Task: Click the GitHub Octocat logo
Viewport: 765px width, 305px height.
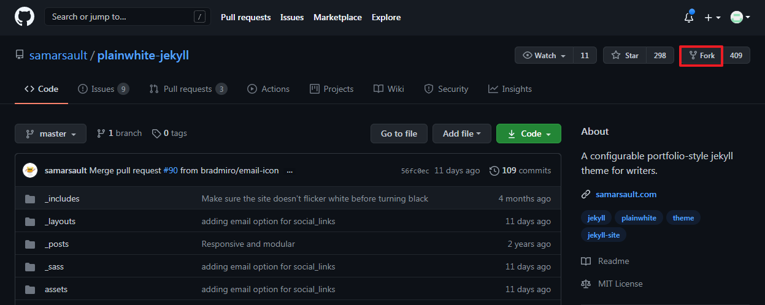Action: coord(25,17)
